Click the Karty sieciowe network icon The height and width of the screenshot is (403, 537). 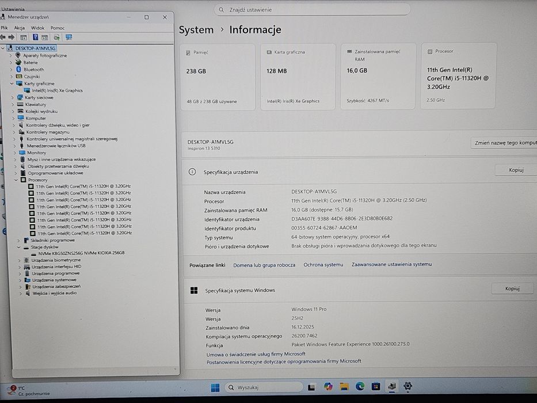tap(21, 97)
